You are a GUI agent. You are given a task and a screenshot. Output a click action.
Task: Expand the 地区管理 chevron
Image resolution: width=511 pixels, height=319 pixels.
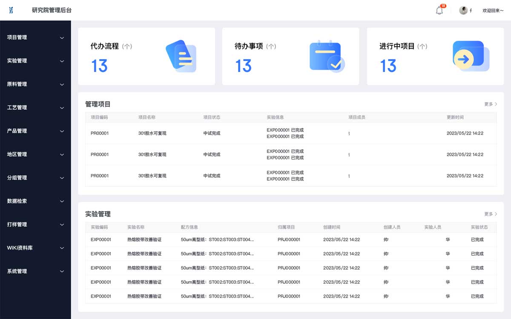click(x=62, y=155)
